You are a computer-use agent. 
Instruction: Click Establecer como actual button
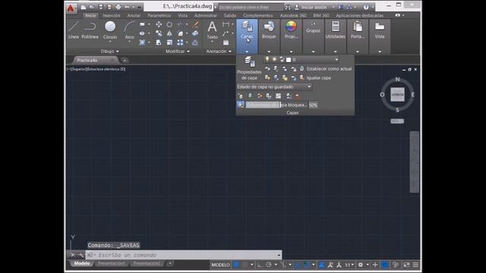(x=326, y=69)
